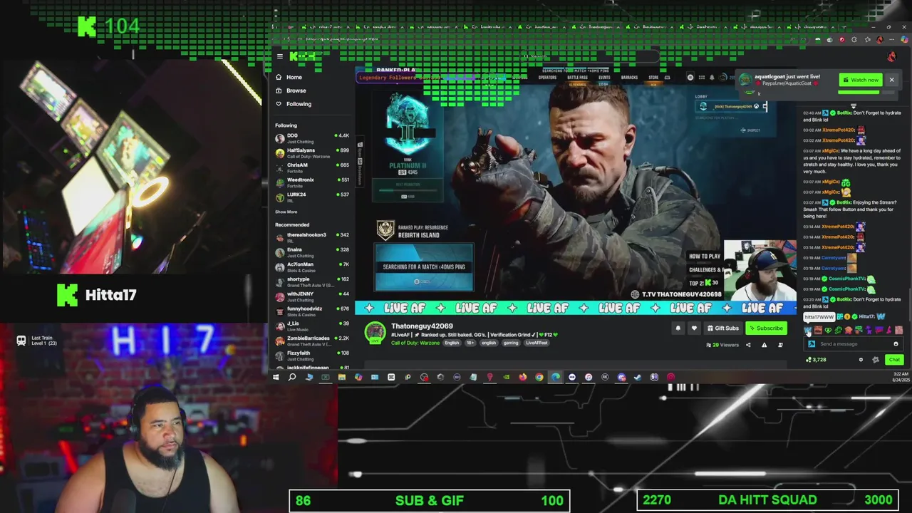The height and width of the screenshot is (513, 912).
Task: Open funnyhoodvidz recommended channel
Action: 312,311
